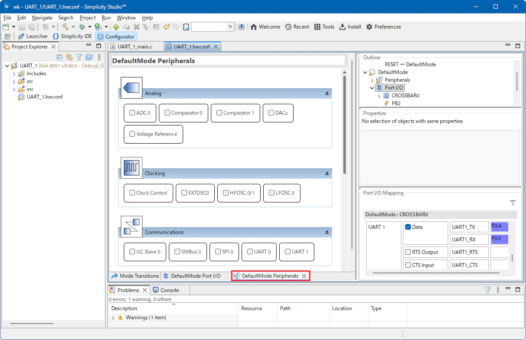Click Link with Editor icon

pos(69,57)
